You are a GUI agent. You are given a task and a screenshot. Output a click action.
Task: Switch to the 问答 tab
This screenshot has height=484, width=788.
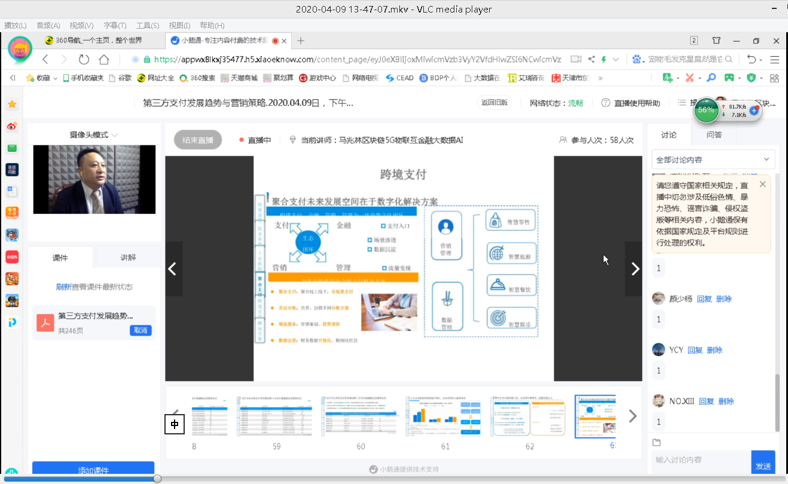tap(714, 134)
